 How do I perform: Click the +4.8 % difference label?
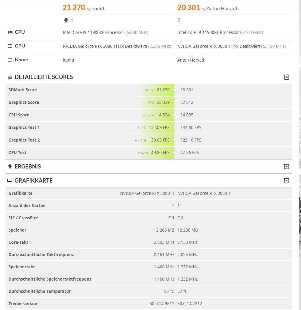click(149, 90)
